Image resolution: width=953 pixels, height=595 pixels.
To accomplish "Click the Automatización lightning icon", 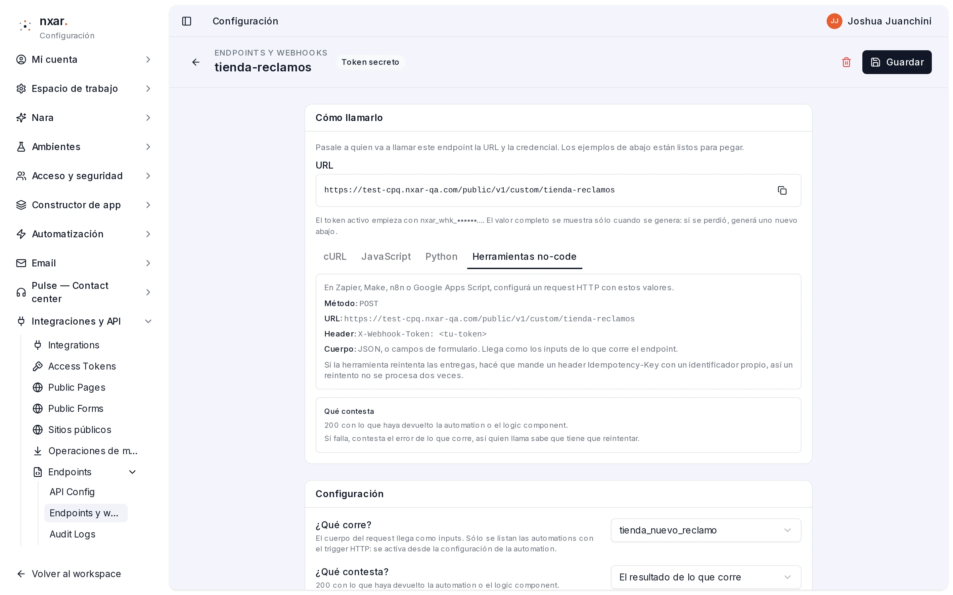I will 21,234.
